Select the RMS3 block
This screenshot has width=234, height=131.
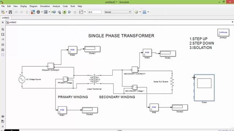(x=147, y=52)
